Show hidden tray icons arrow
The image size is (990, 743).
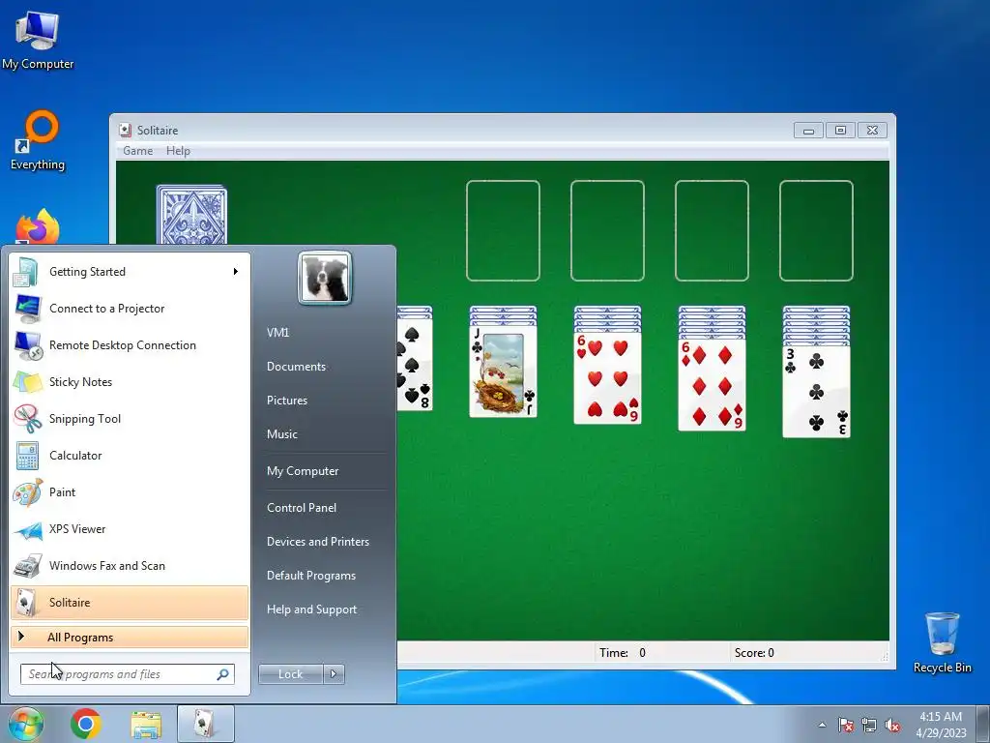click(822, 725)
